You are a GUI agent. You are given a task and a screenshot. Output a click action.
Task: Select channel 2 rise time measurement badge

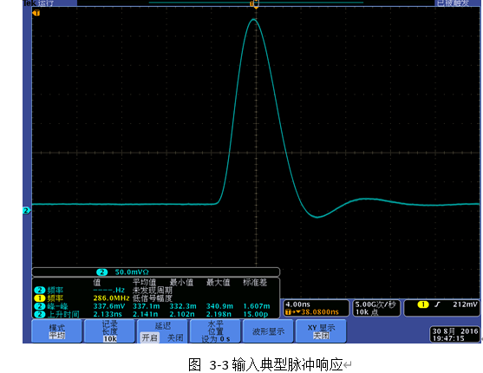[x=39, y=314]
